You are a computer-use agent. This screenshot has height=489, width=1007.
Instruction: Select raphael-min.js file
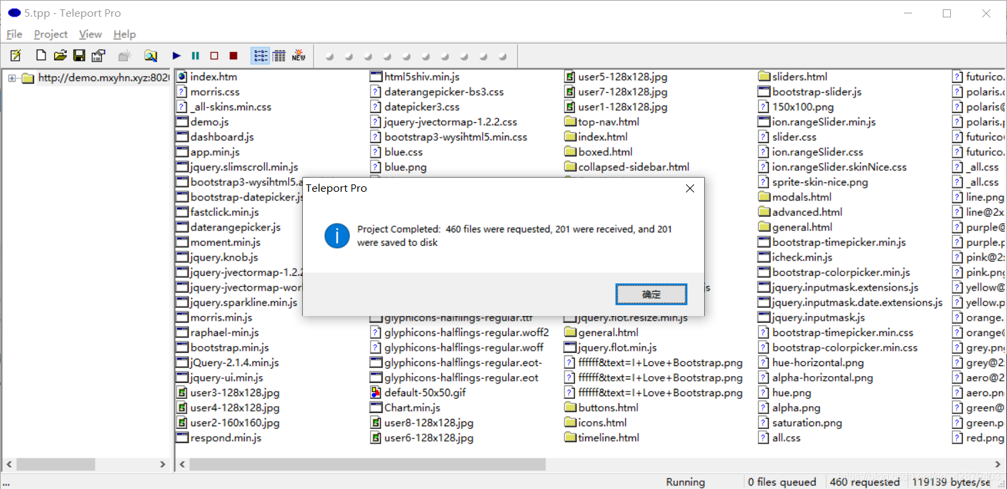(217, 333)
